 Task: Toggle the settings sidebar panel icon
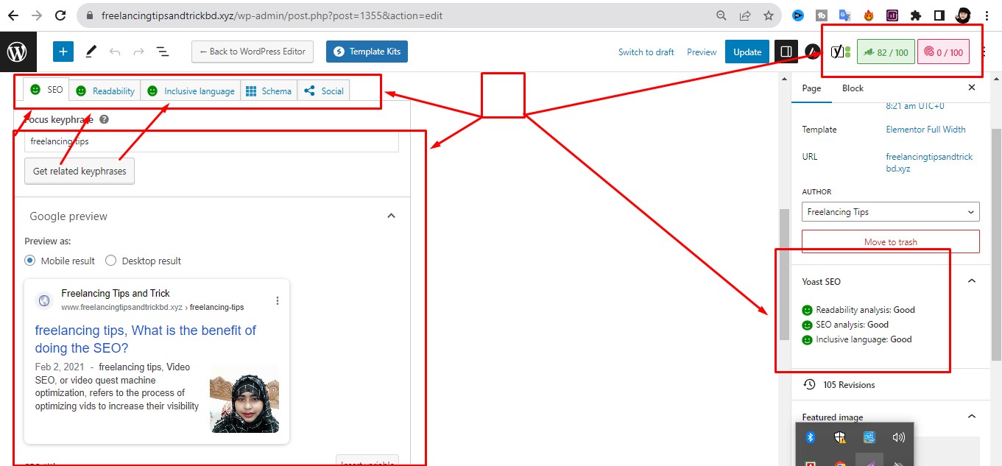click(x=786, y=52)
